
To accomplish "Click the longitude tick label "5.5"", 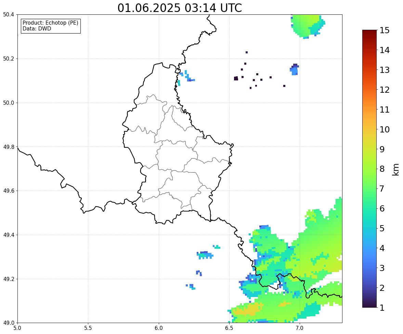I will pyautogui.click(x=88, y=328).
